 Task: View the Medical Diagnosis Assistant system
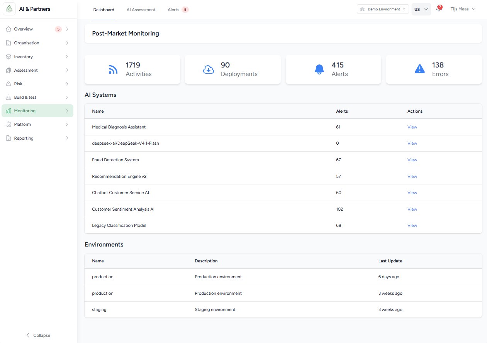tap(412, 127)
